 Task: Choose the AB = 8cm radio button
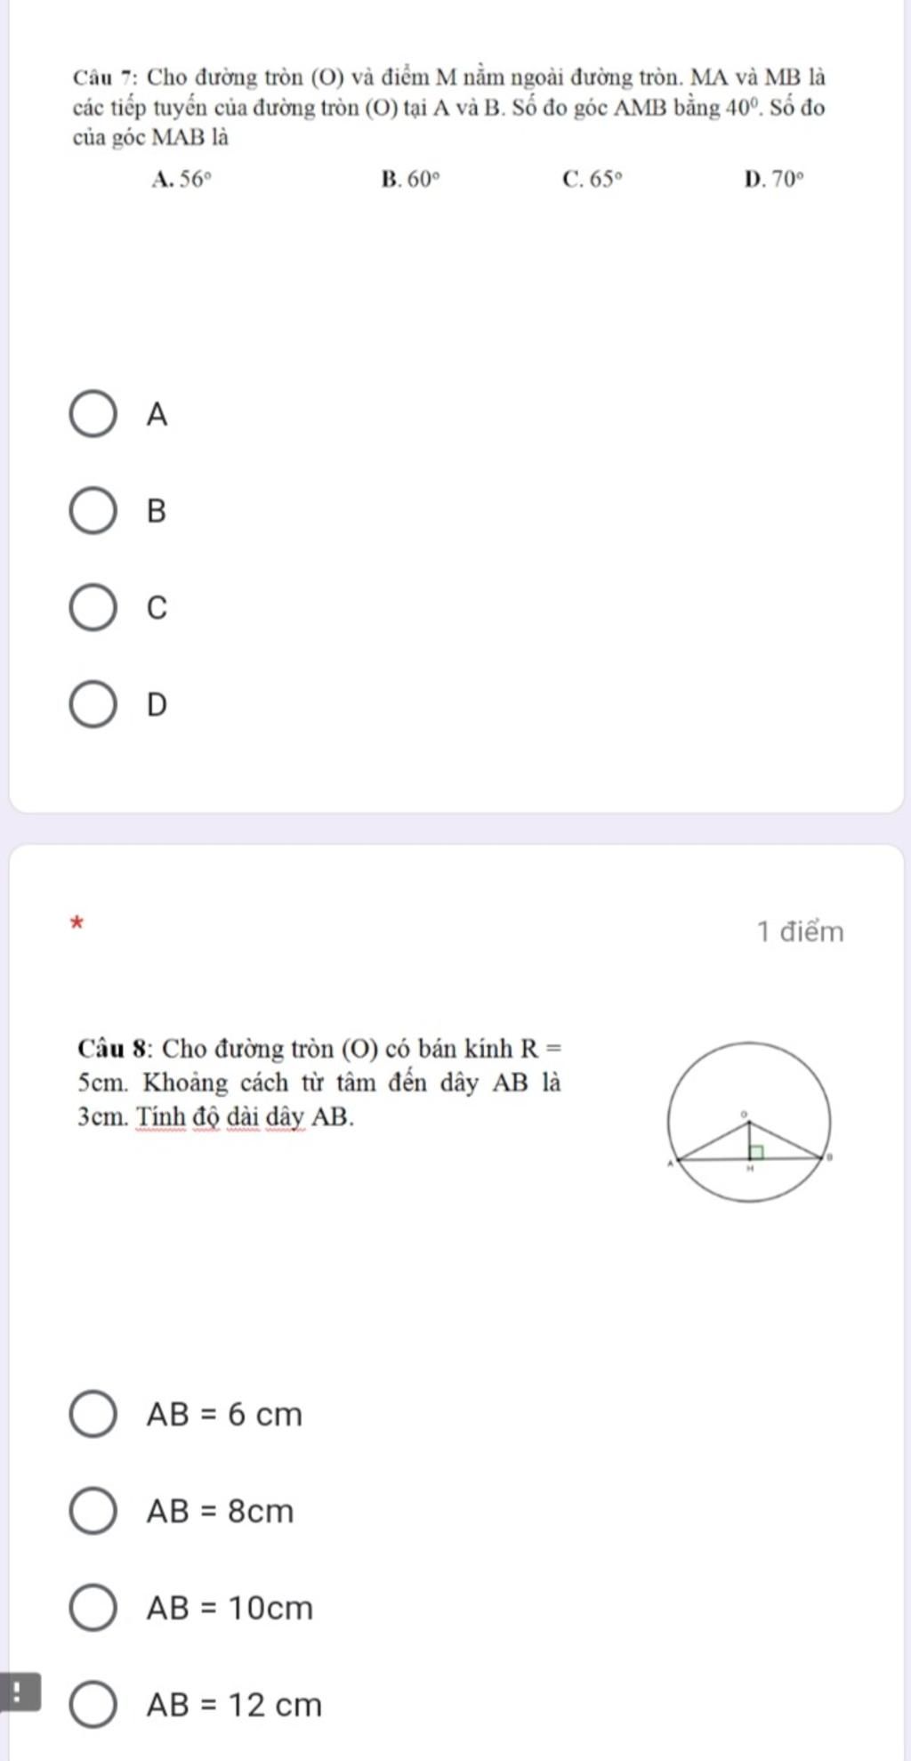pyautogui.click(x=93, y=1511)
